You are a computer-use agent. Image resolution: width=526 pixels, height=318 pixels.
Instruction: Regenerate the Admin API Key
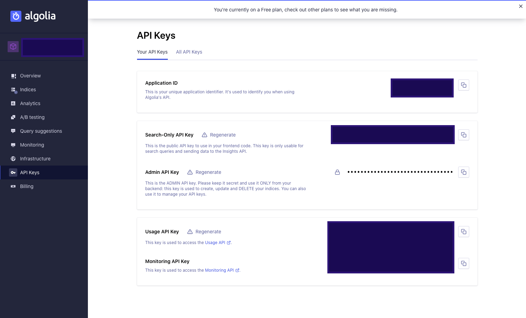(x=204, y=172)
